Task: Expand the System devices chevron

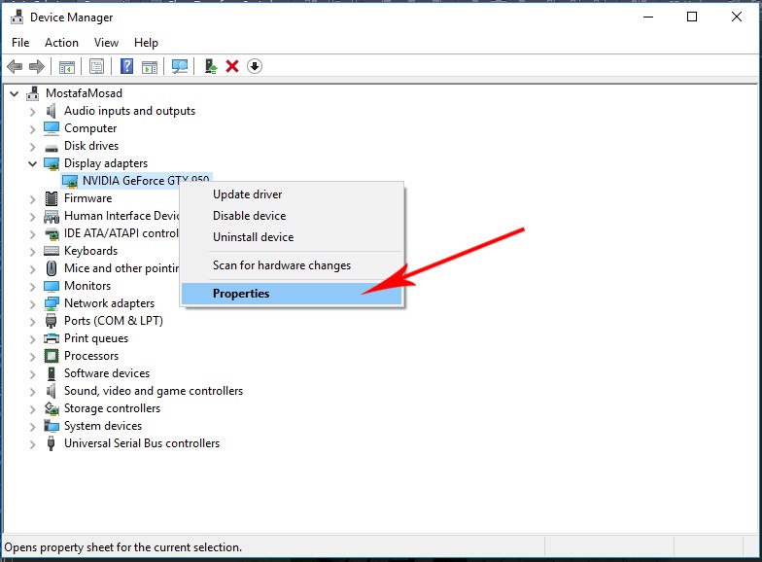Action: [33, 426]
